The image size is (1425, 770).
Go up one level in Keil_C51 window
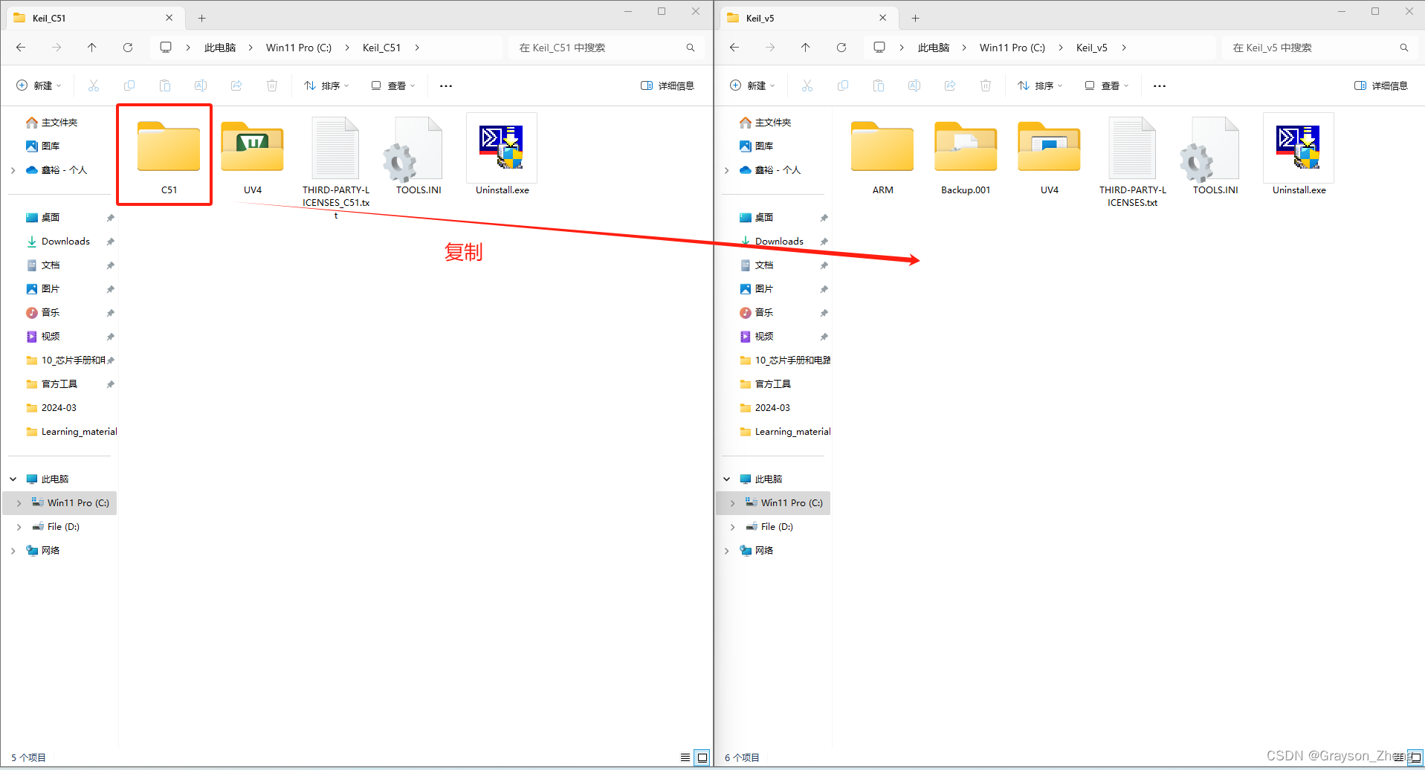[x=92, y=48]
